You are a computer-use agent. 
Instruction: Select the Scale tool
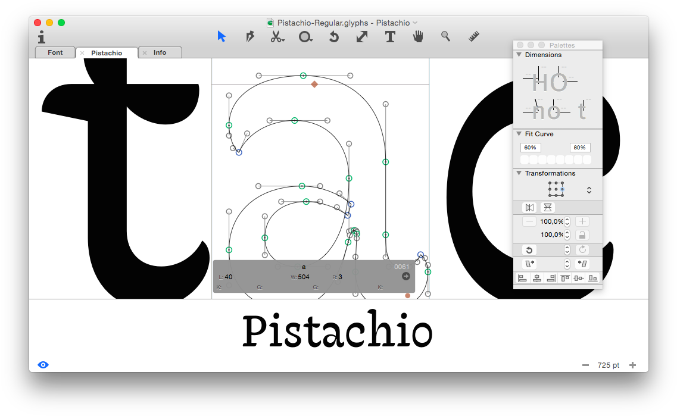[361, 37]
